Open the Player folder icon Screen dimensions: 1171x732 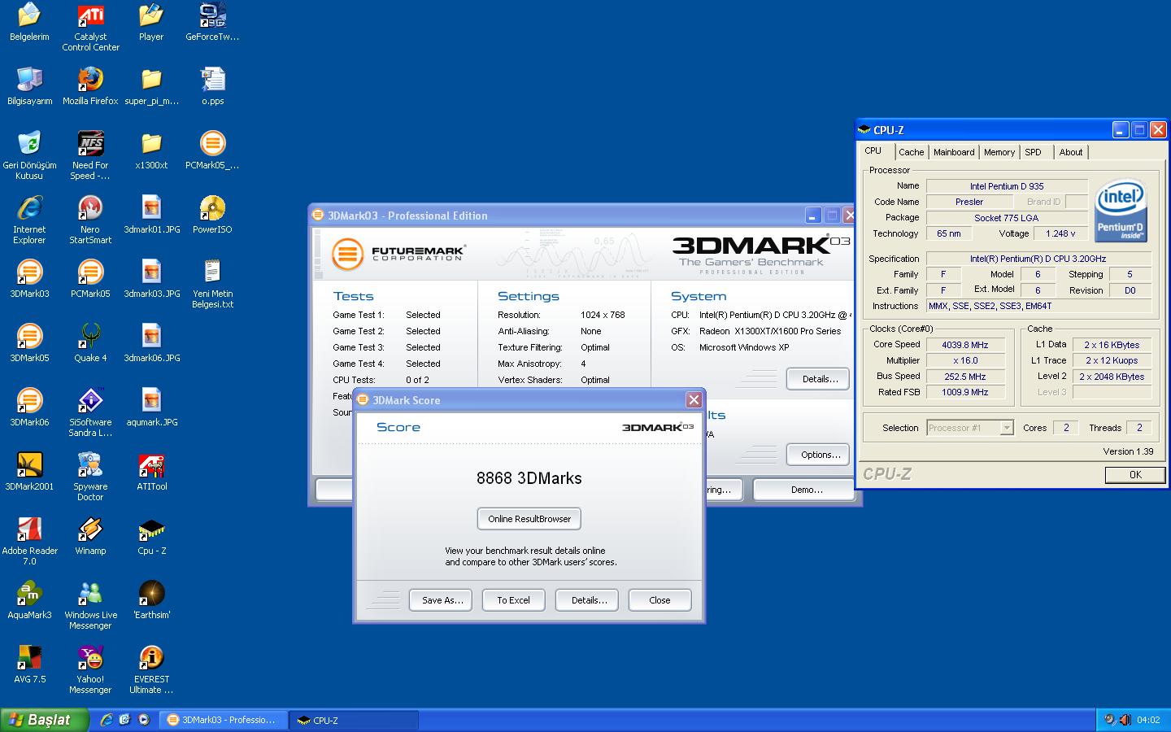[151, 22]
